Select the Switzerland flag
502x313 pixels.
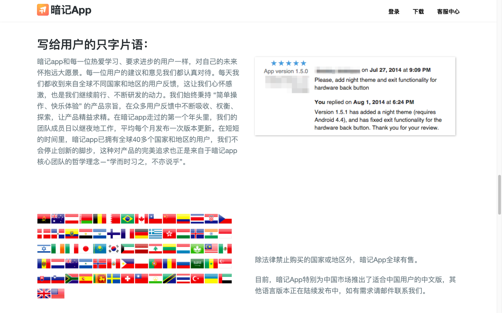point(128,279)
